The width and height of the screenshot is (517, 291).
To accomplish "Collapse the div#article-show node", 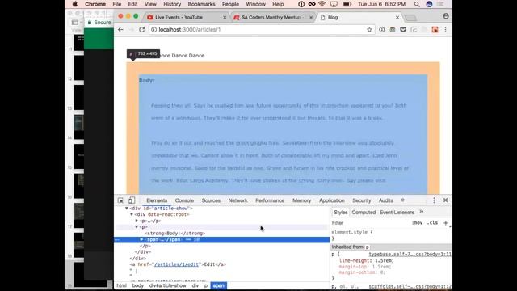I will tap(127, 209).
